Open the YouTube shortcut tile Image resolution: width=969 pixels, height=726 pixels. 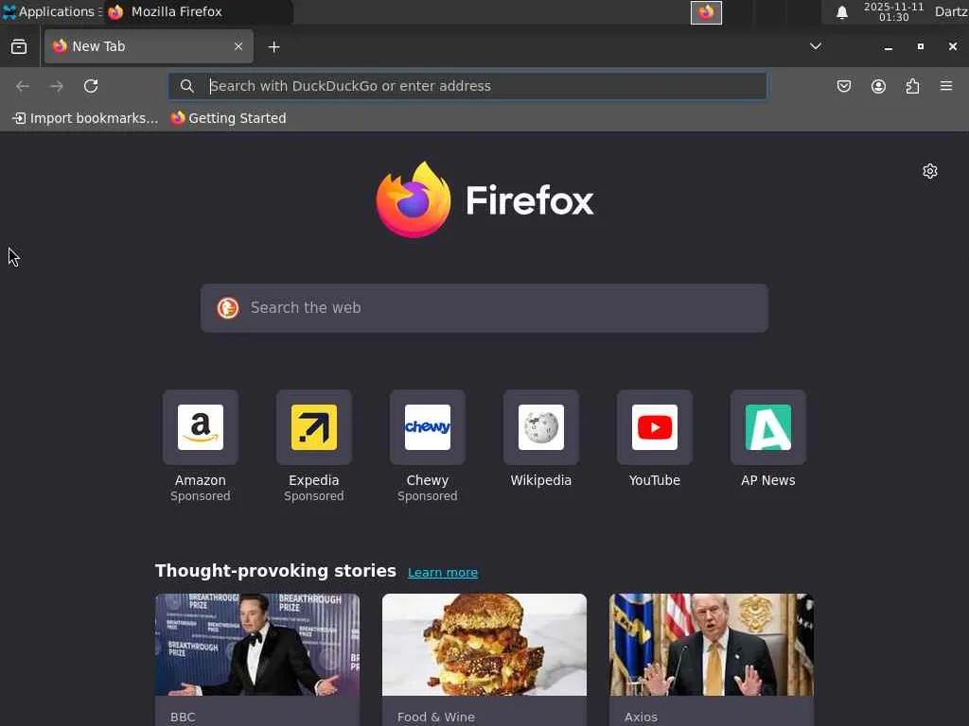pyautogui.click(x=655, y=427)
